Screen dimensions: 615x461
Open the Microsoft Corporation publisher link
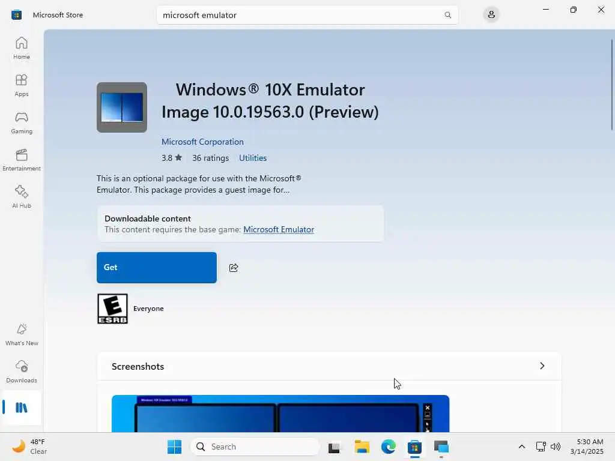[202, 142]
